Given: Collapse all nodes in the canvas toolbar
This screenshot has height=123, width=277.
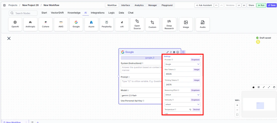Looking at the screenshot, I should 264,87.
